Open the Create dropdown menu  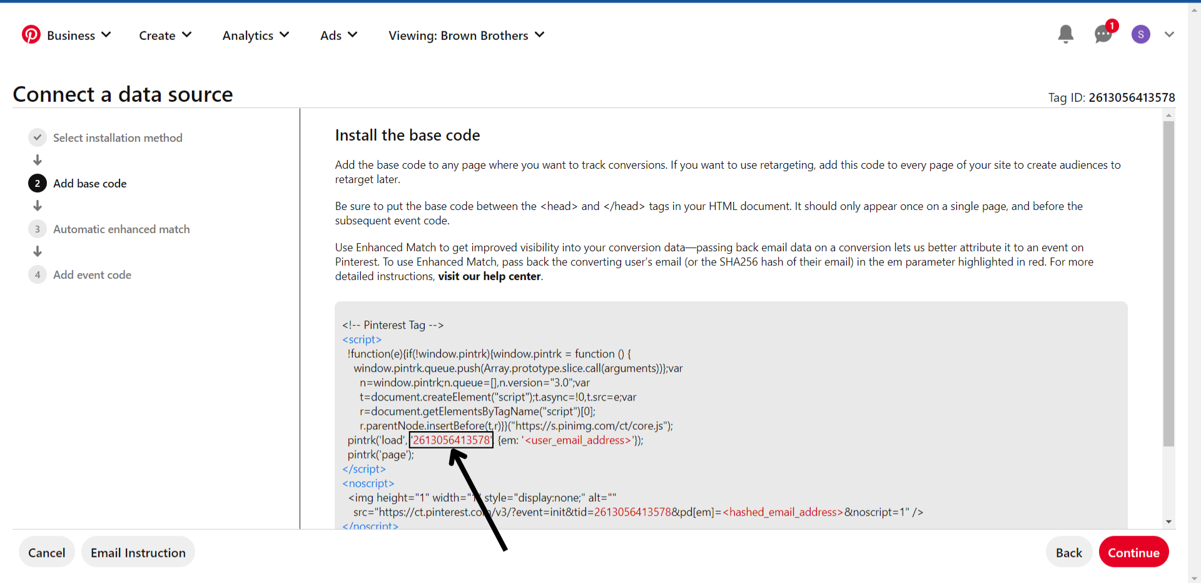pos(165,36)
